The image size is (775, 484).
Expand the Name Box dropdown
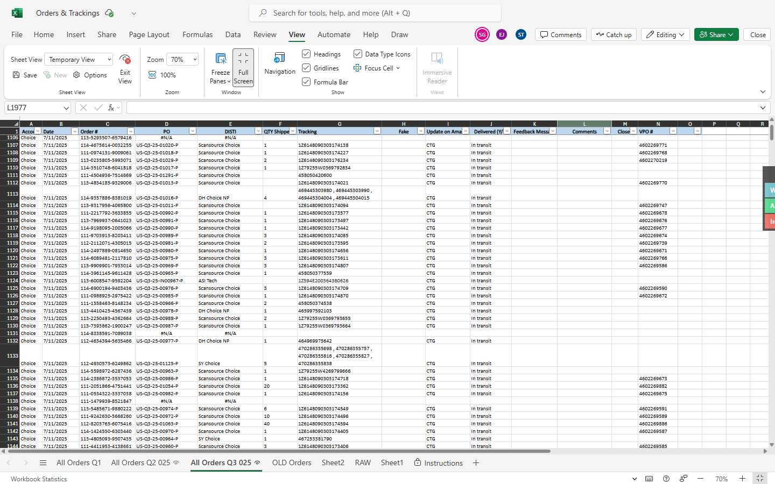click(66, 108)
